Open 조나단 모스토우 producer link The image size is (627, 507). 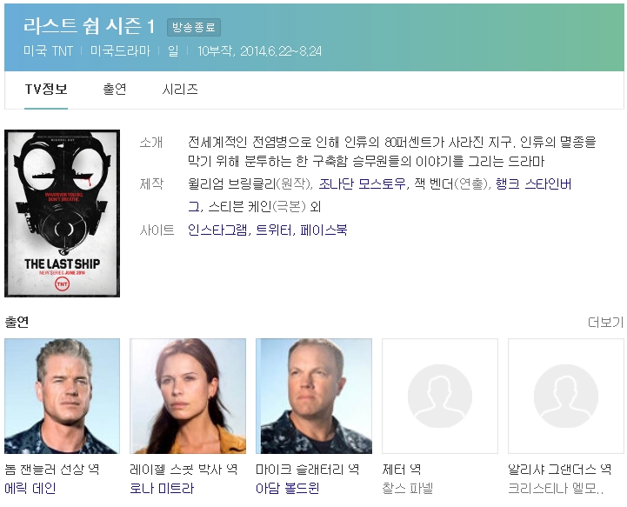(x=362, y=183)
